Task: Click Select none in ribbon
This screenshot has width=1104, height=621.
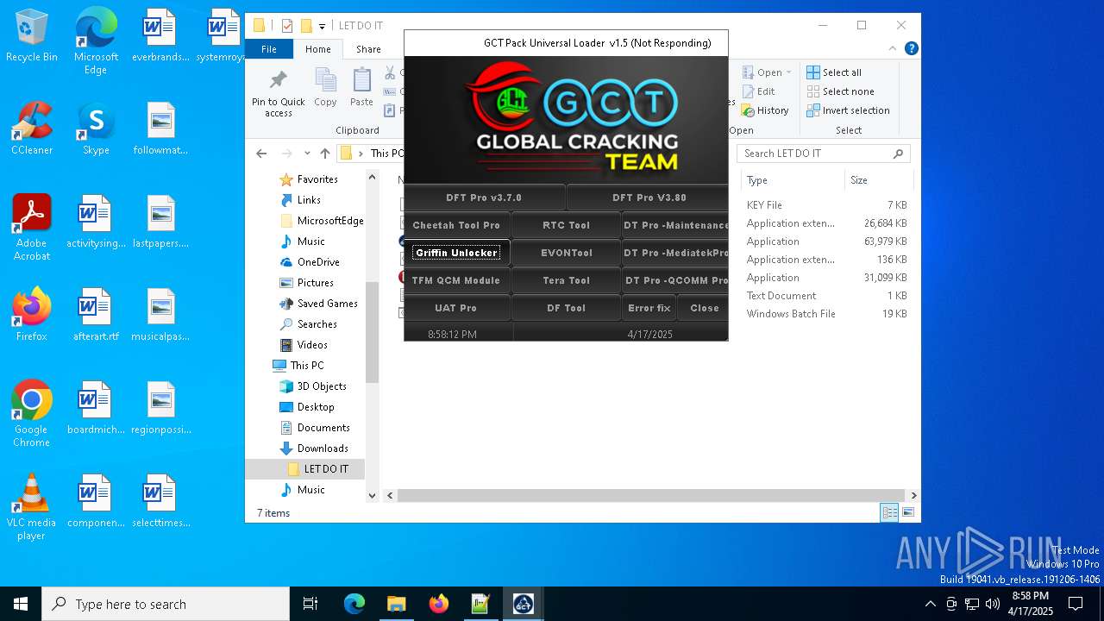Action: coord(841,91)
